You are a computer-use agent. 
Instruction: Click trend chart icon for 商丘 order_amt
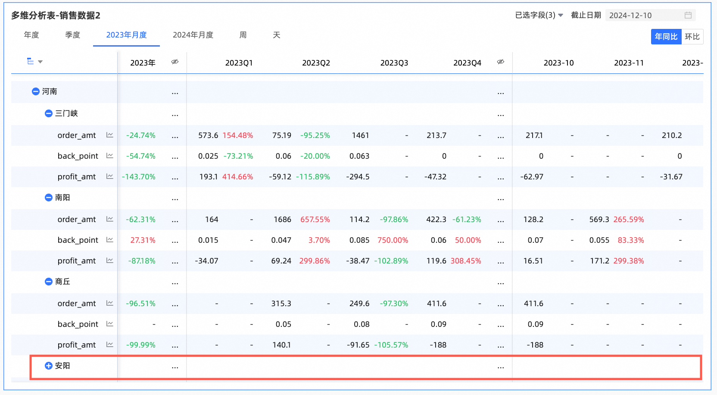point(109,303)
